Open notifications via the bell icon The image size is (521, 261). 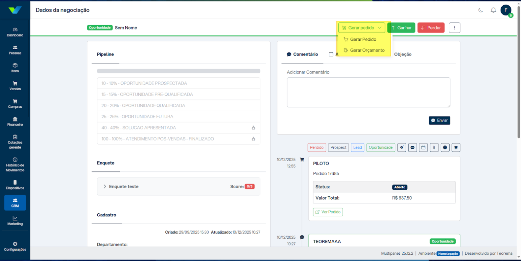(x=493, y=10)
